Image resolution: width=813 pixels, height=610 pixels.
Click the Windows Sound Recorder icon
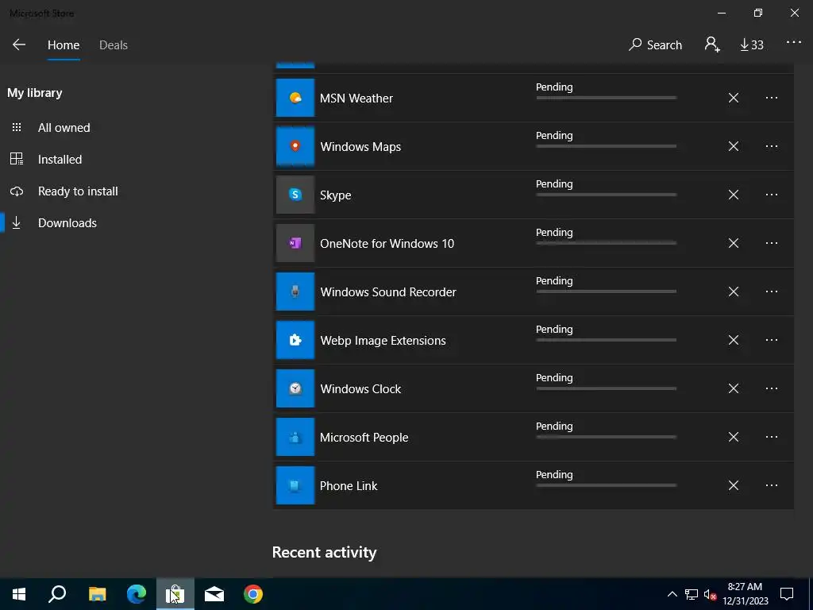click(295, 291)
